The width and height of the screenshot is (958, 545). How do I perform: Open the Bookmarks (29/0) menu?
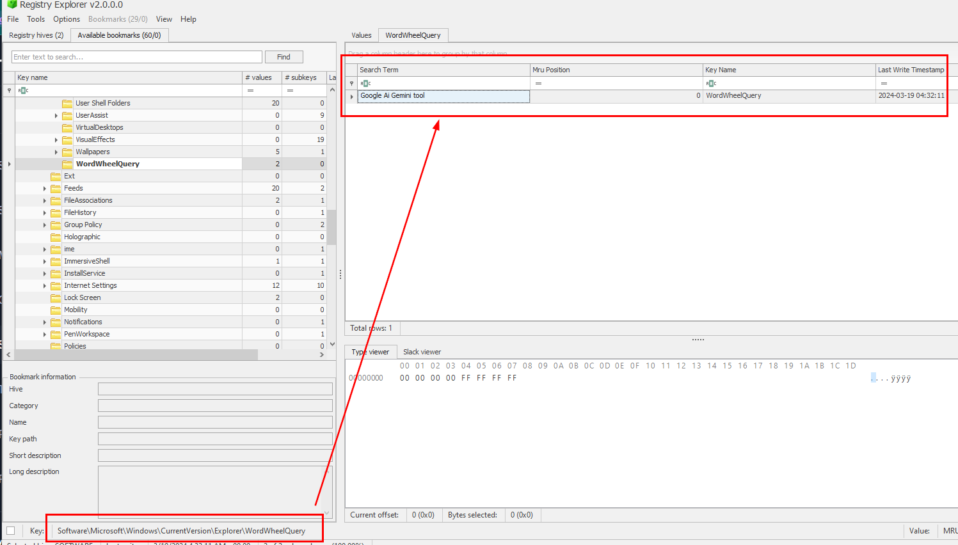pos(118,19)
